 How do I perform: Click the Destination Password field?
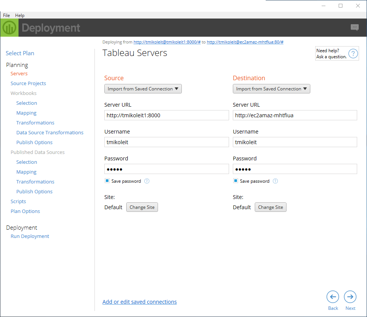295,169
